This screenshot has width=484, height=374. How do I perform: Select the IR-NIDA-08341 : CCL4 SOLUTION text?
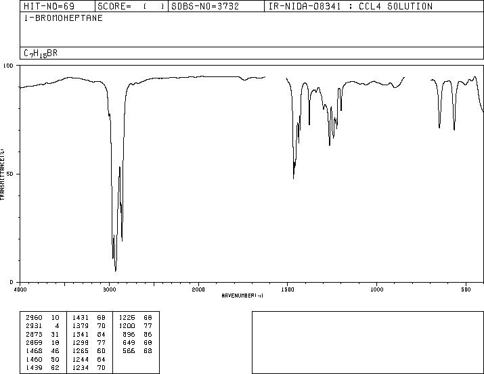coord(351,6)
